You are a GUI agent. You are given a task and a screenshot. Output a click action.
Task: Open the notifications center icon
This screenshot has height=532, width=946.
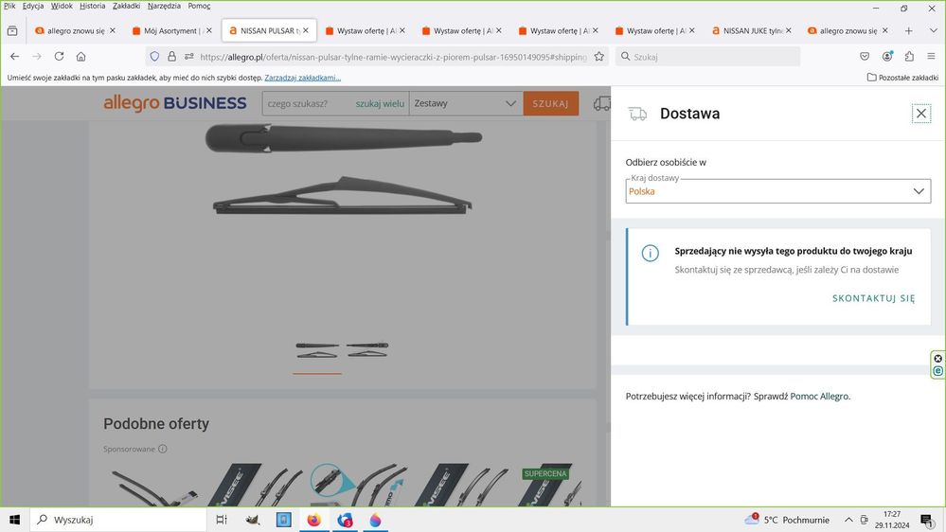point(926,520)
